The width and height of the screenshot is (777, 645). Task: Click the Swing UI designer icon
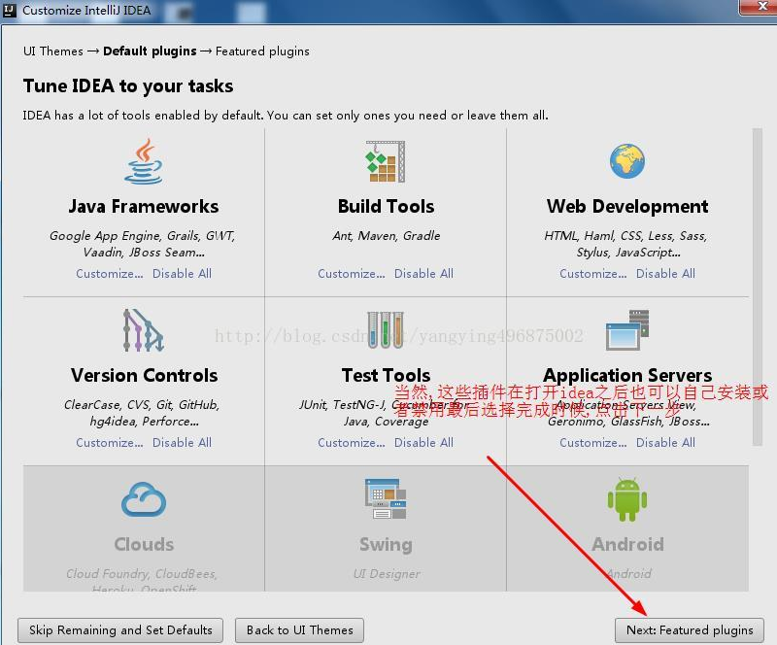click(x=386, y=498)
